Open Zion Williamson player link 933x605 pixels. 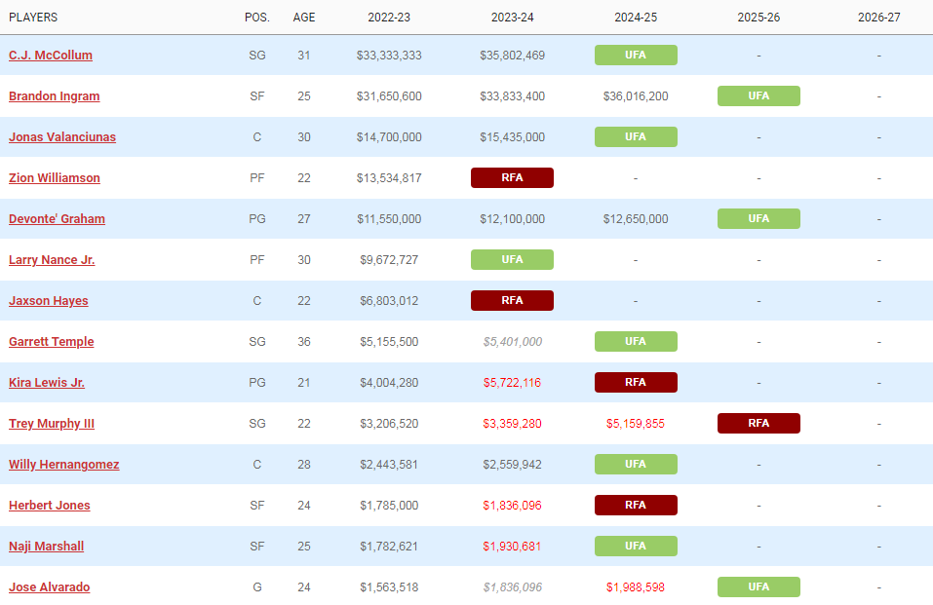point(55,178)
